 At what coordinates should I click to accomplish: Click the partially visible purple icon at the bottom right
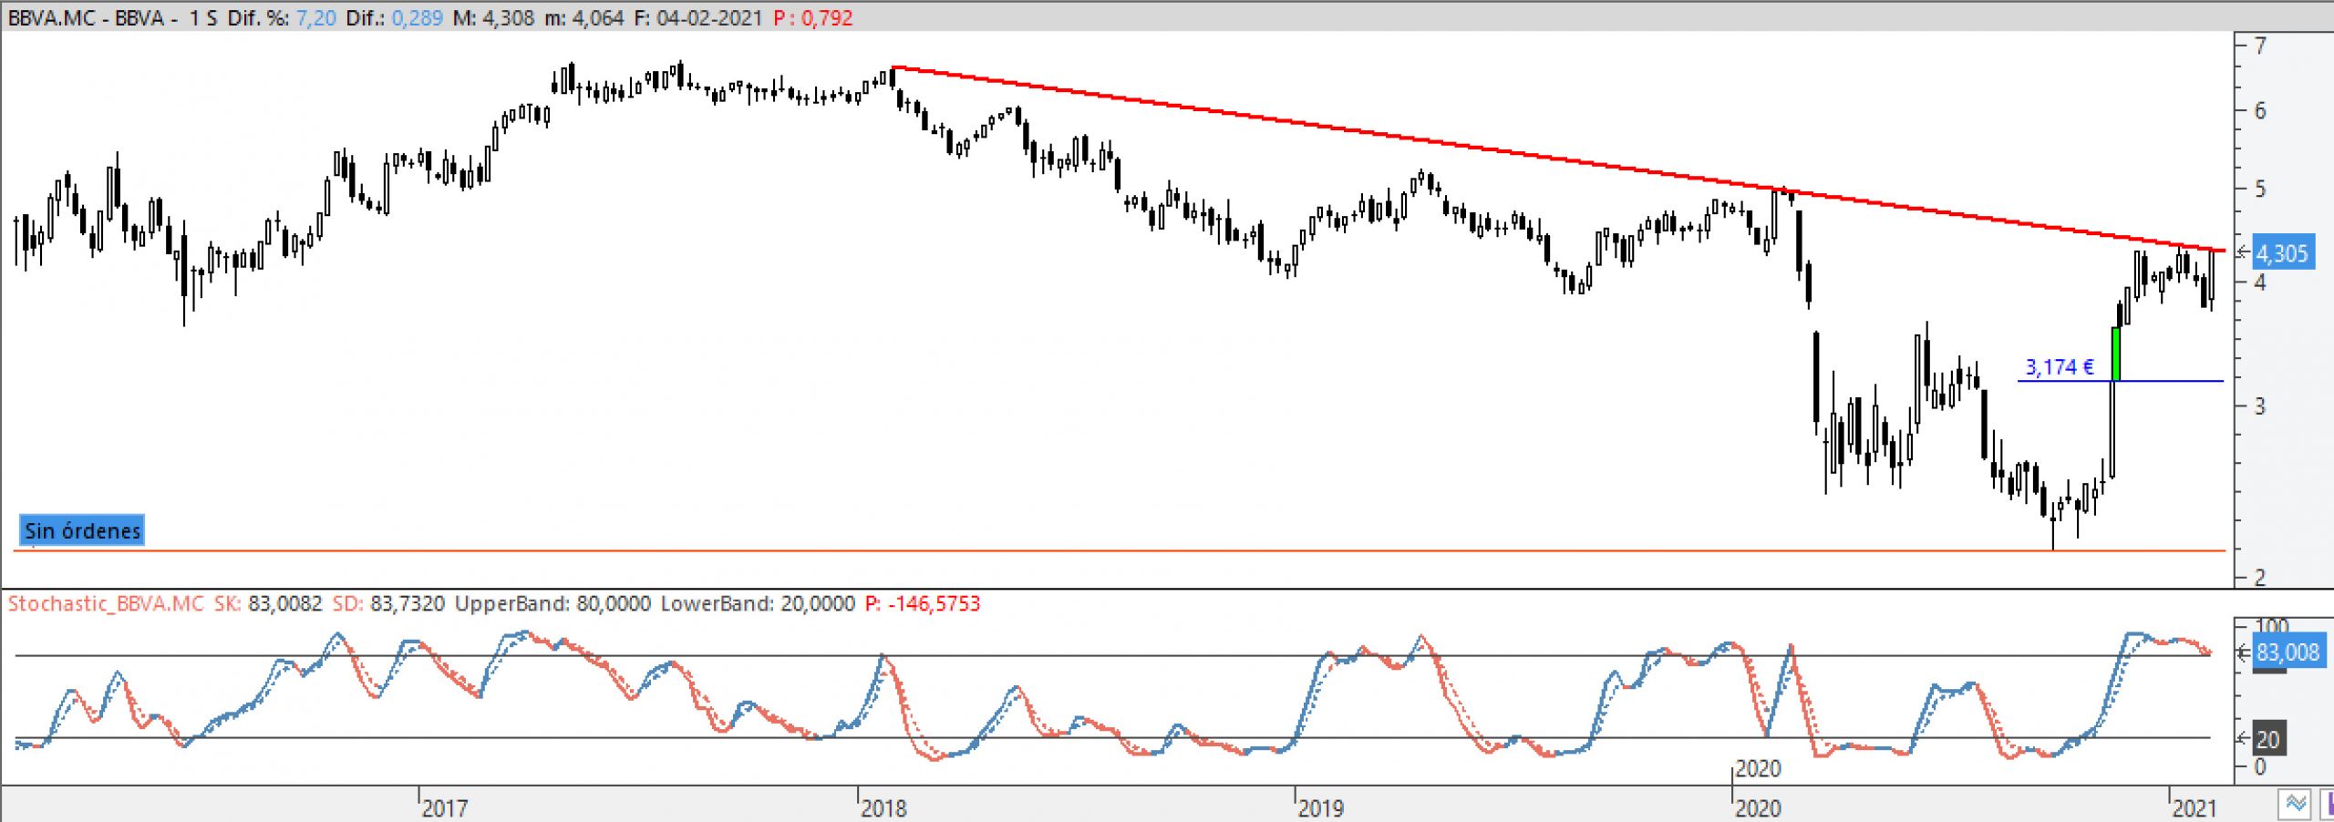pyautogui.click(x=2326, y=805)
